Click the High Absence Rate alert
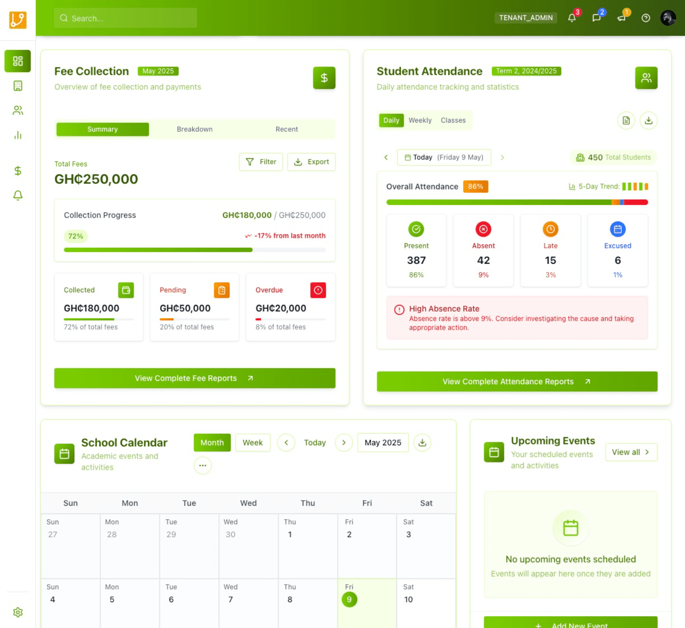Viewport: 685px width, 628px height. click(x=517, y=318)
